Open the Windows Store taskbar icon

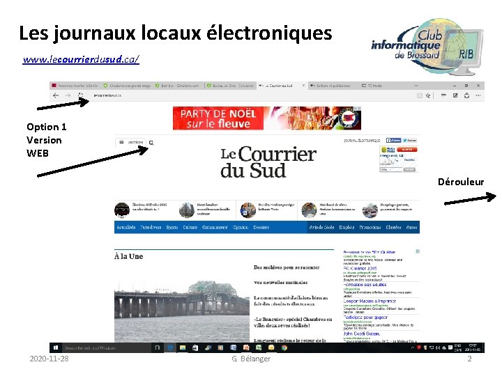pyautogui.click(x=195, y=347)
